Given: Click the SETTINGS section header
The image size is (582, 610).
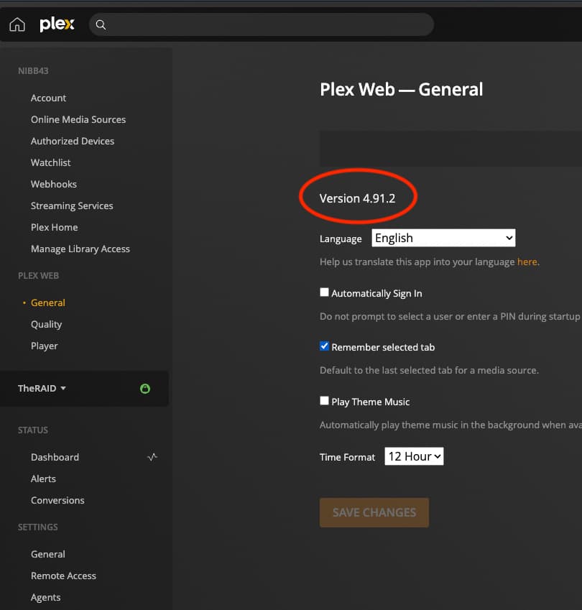Looking at the screenshot, I should point(38,527).
